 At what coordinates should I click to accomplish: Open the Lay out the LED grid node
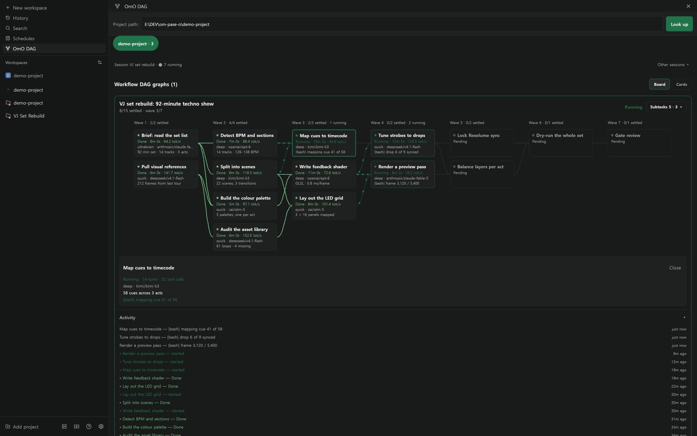tap(324, 206)
